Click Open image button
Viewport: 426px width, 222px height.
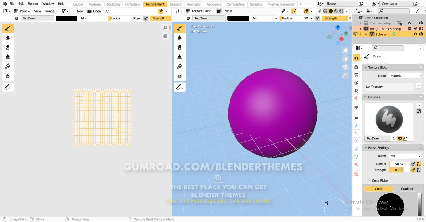click(94, 11)
